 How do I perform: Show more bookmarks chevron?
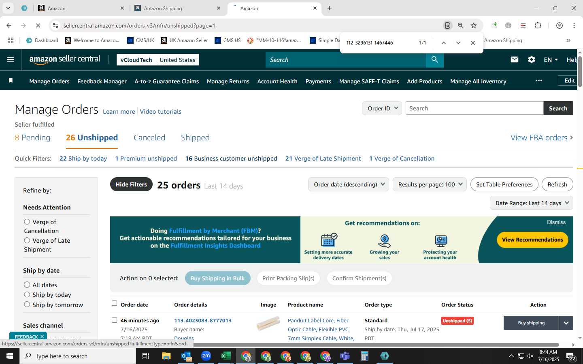(x=568, y=40)
